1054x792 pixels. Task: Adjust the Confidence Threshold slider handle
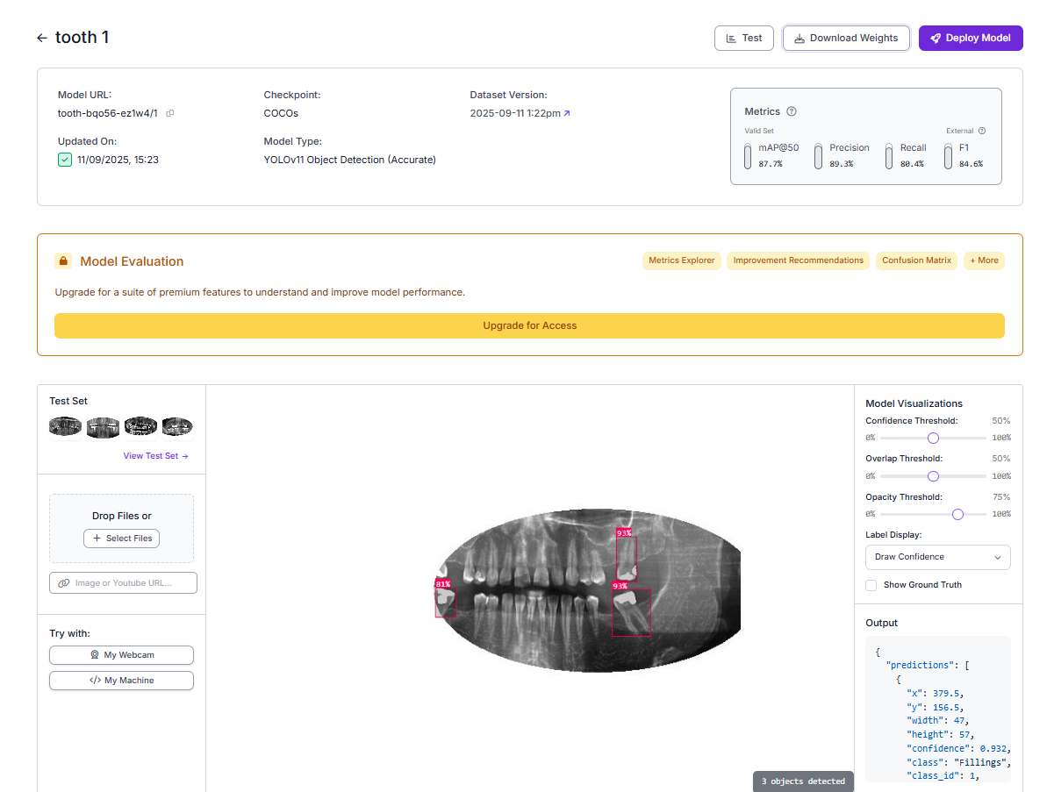933,438
